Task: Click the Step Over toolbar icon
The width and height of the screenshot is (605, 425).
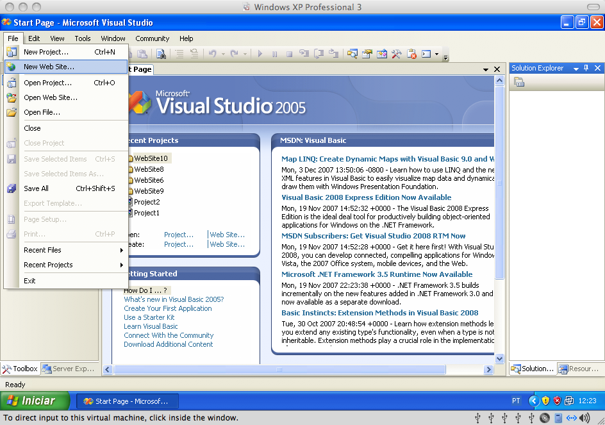Action: [319, 54]
